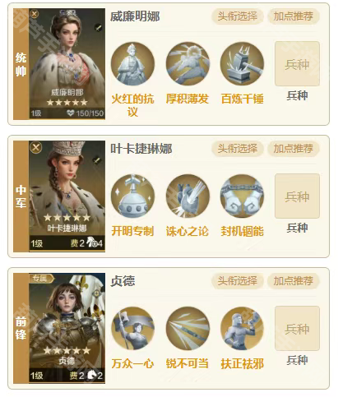Open the 叶卡捷琳娜 hero portrait card
The height and width of the screenshot is (397, 338).
click(x=67, y=196)
